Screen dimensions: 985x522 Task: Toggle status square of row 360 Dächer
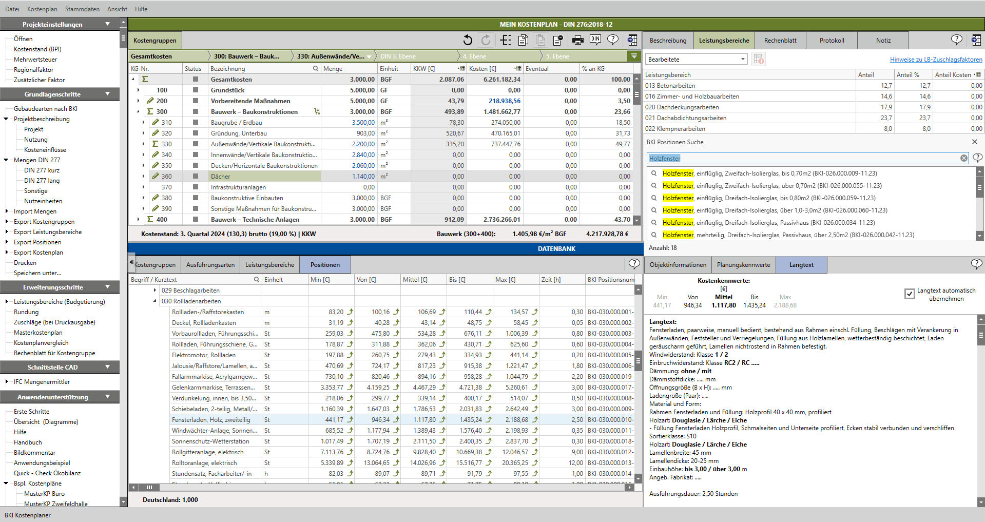[196, 176]
